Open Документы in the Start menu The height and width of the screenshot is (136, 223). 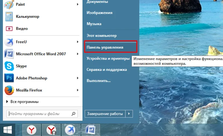pos(97,2)
